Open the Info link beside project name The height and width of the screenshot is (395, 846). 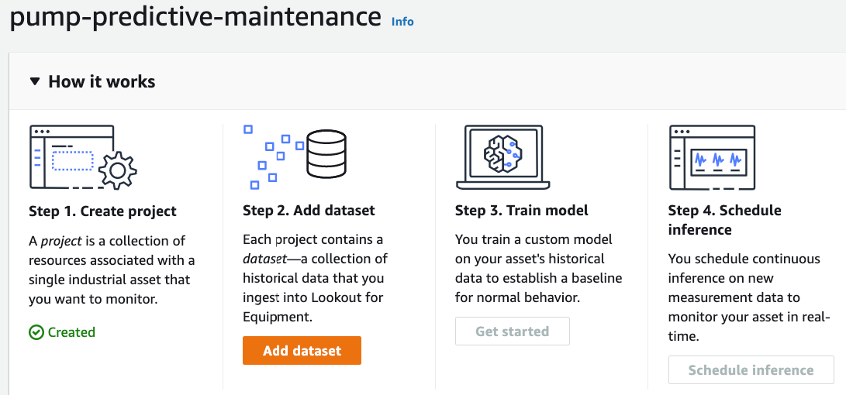[x=402, y=22]
